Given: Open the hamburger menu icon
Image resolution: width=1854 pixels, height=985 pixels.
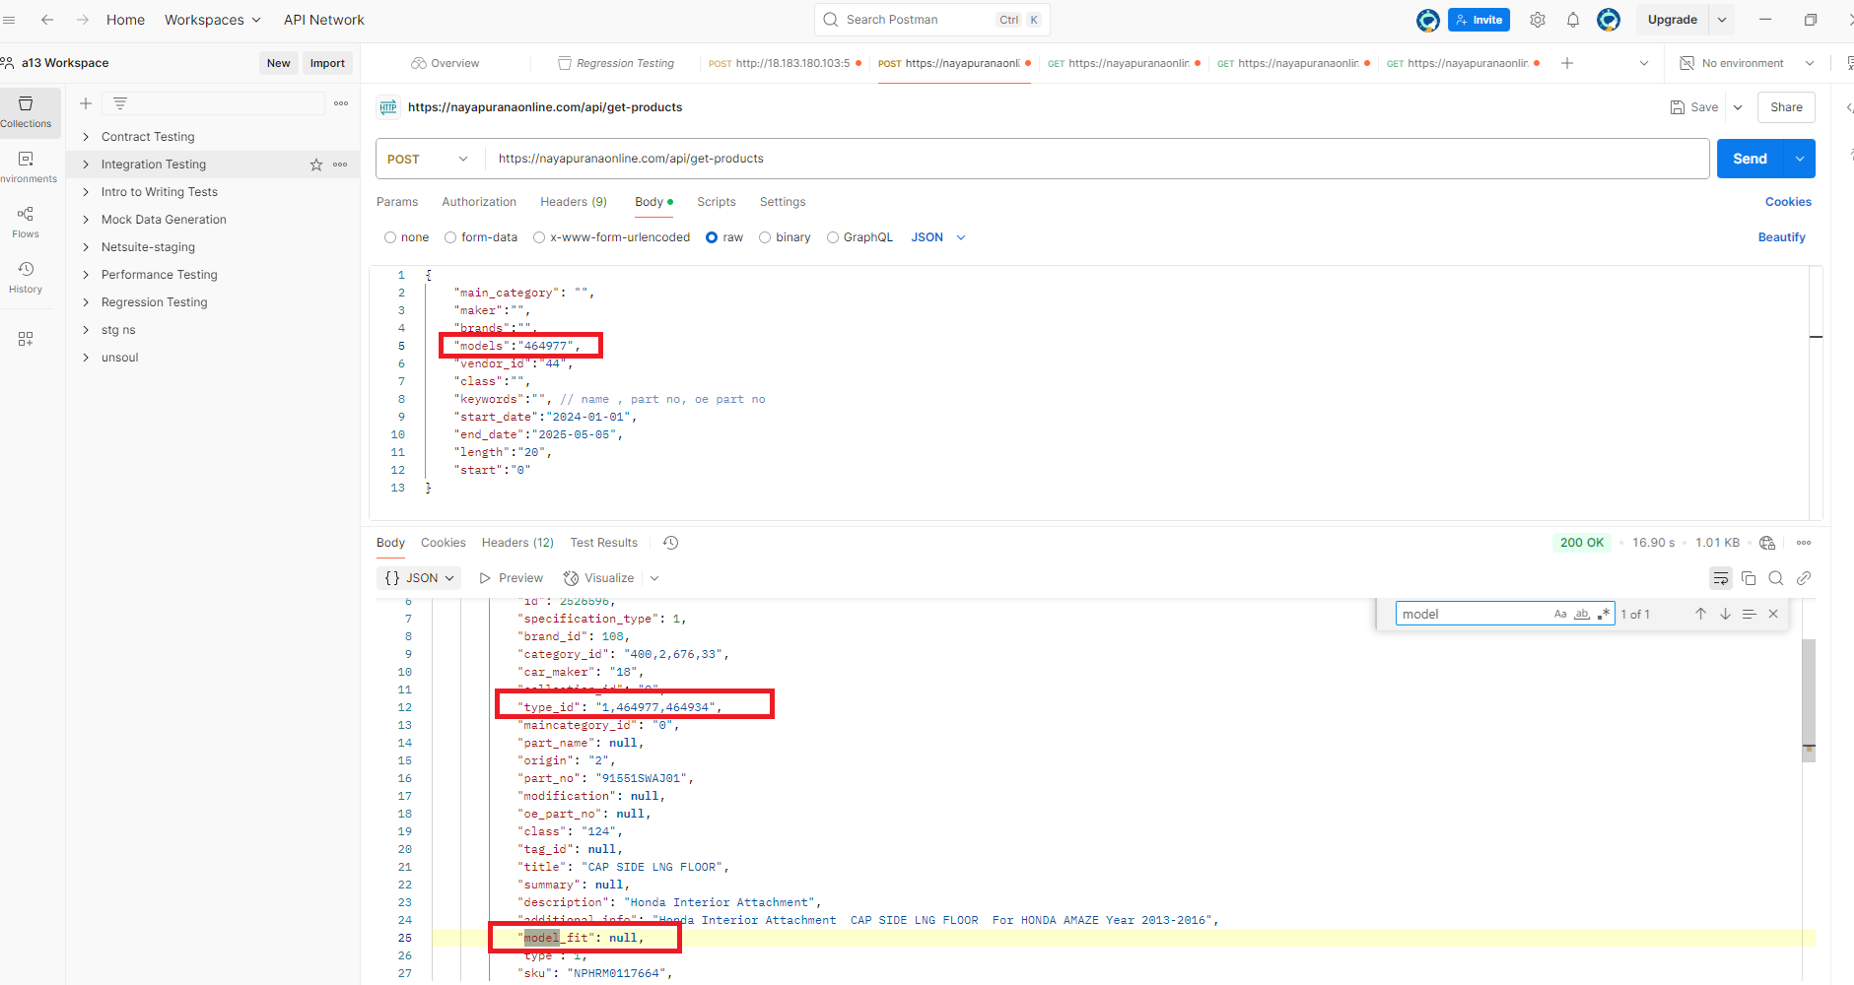Looking at the screenshot, I should pyautogui.click(x=9, y=20).
